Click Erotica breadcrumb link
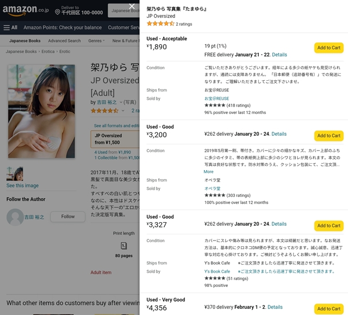This screenshot has width=348, height=315. (x=48, y=52)
